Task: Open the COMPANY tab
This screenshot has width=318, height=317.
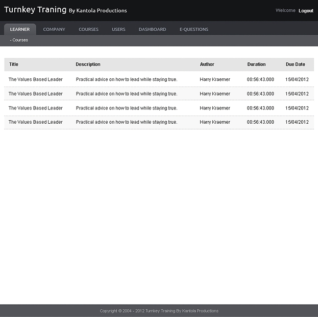Action: pos(54,30)
